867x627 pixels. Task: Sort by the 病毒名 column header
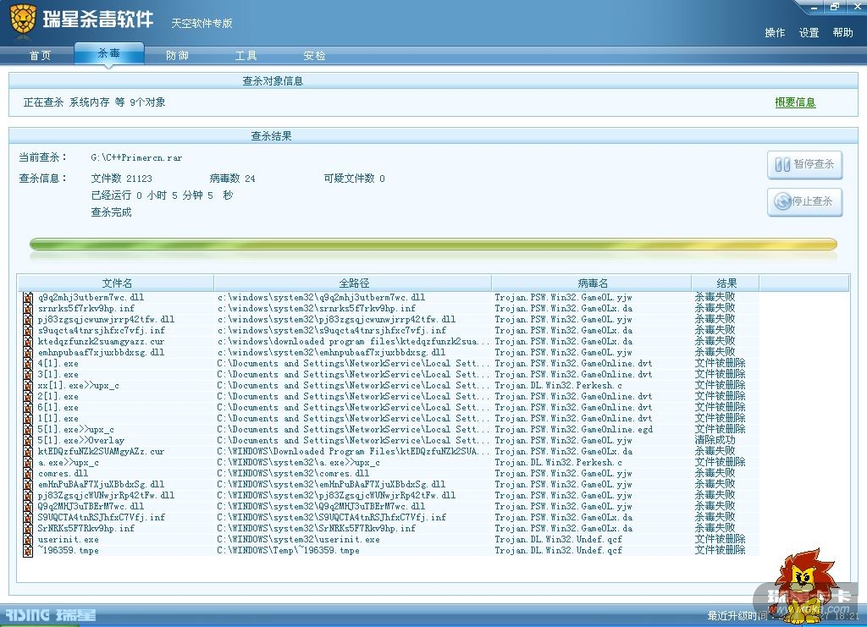[x=592, y=283]
